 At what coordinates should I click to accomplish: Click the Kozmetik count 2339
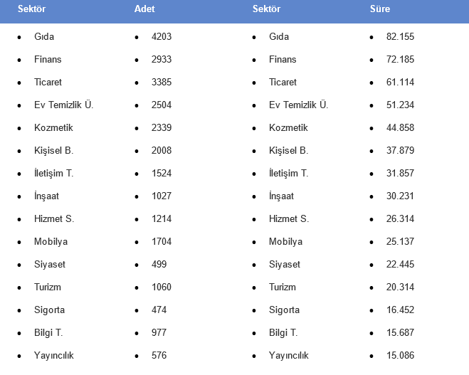[162, 127]
